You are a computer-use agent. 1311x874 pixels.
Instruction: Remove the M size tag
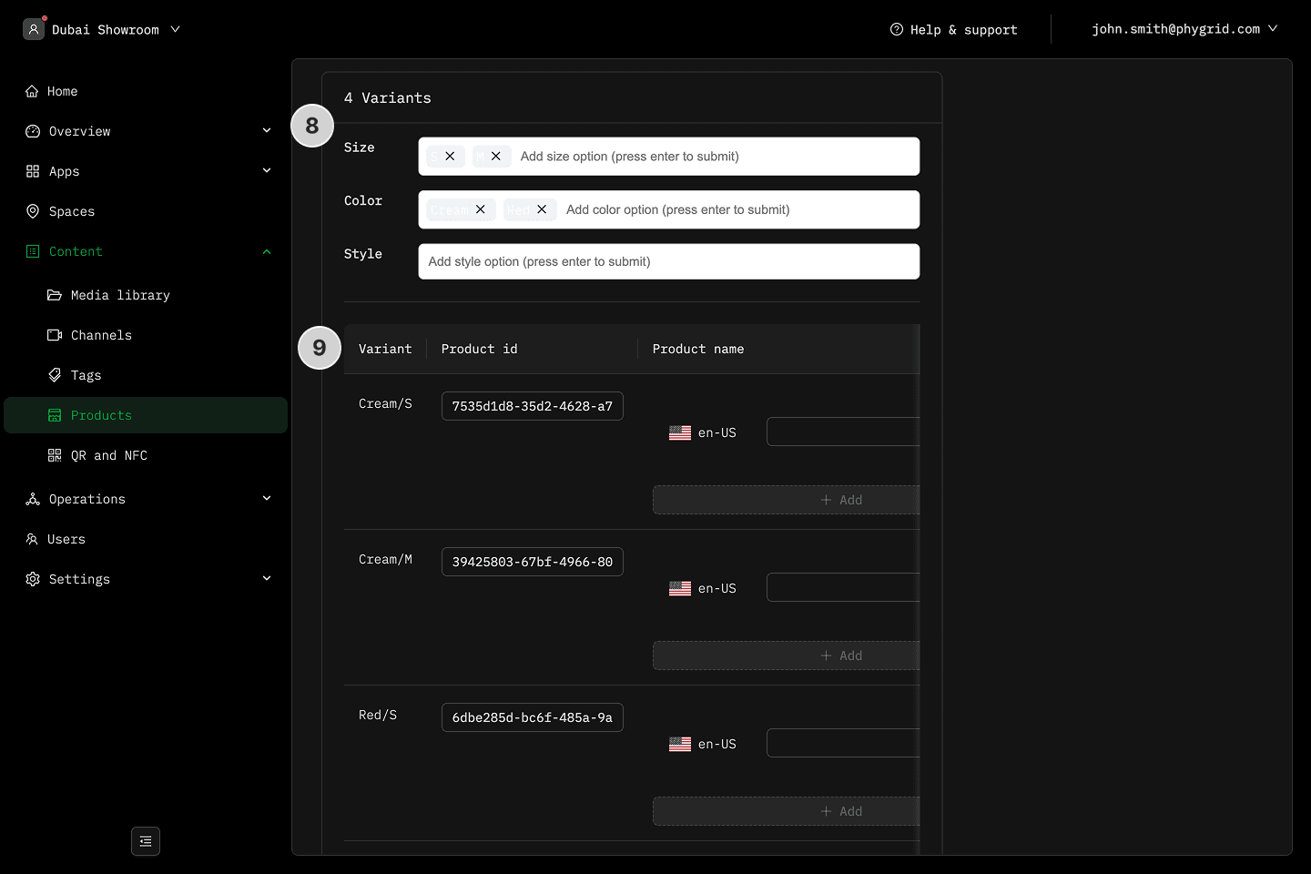[495, 157]
